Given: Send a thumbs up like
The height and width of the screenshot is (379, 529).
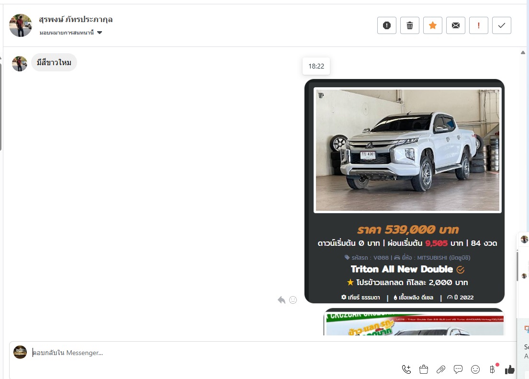Looking at the screenshot, I should (x=509, y=370).
